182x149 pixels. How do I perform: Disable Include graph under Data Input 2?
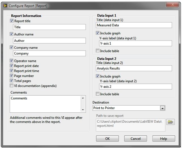(x=98, y=76)
